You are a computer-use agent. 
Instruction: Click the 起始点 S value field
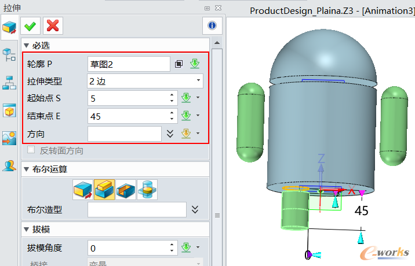128,98
